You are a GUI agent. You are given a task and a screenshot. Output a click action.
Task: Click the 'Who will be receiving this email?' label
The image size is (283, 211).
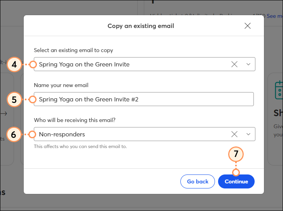[x=75, y=120]
